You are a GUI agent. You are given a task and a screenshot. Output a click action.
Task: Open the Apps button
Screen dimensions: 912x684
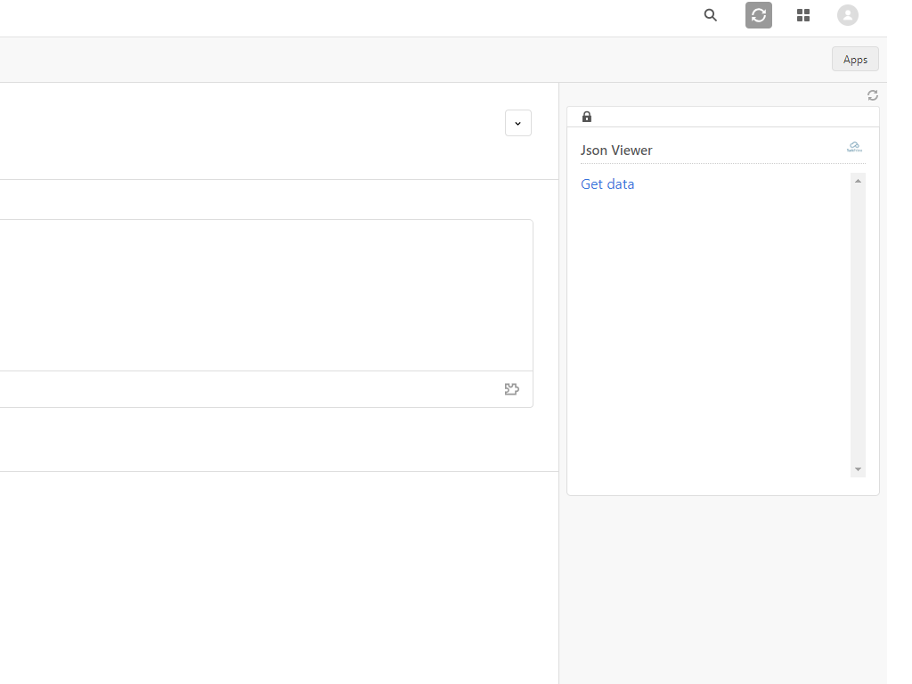[854, 59]
